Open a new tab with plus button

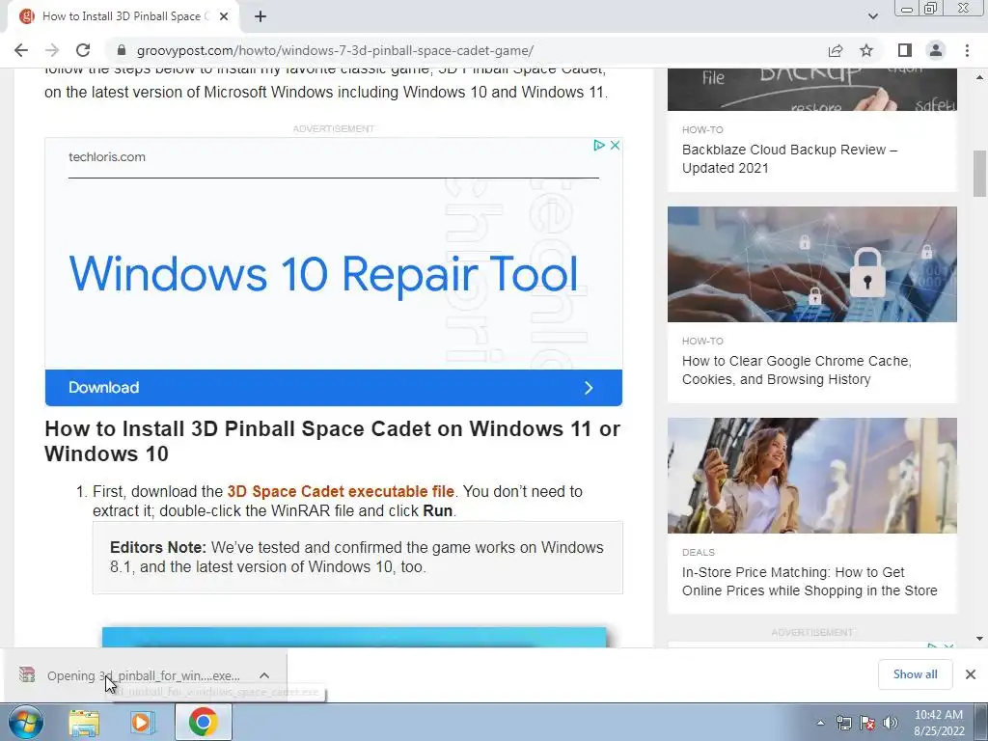[261, 17]
